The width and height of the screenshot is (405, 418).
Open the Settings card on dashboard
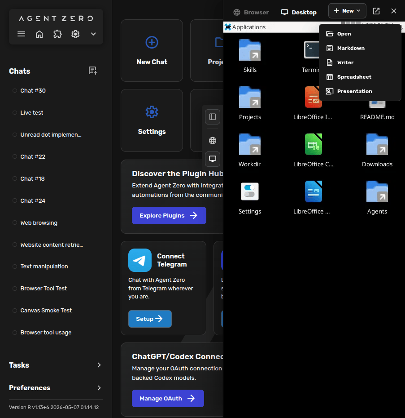(x=152, y=120)
